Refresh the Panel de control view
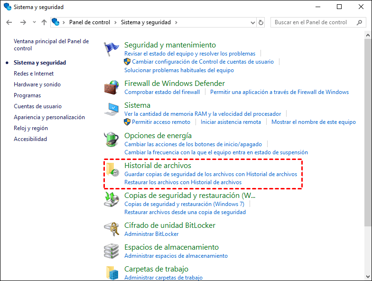 pos(261,23)
